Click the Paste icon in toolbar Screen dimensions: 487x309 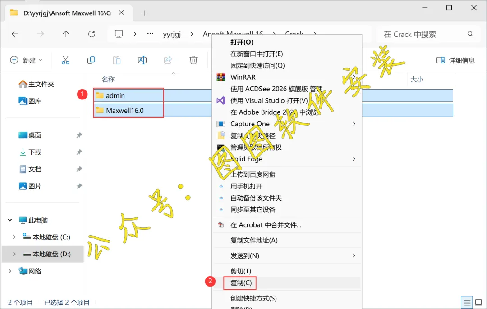pyautogui.click(x=117, y=60)
